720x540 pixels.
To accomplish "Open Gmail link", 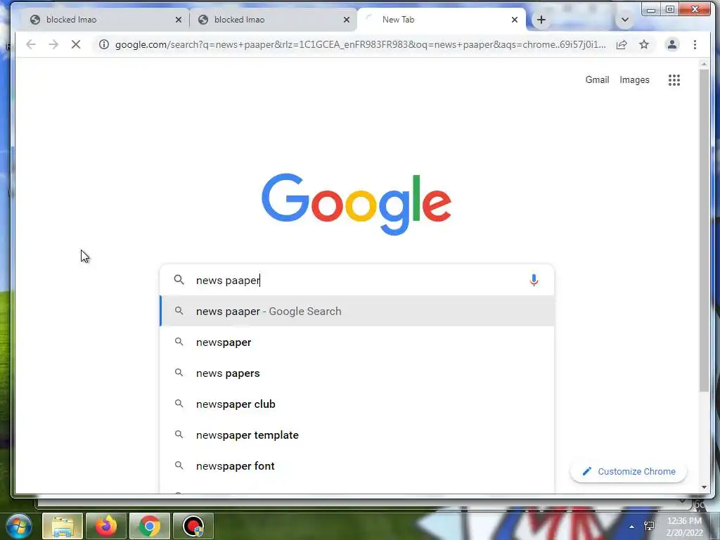I will 597,80.
